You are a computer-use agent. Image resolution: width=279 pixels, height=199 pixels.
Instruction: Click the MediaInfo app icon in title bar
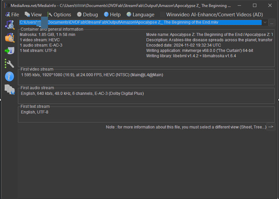[7, 6]
